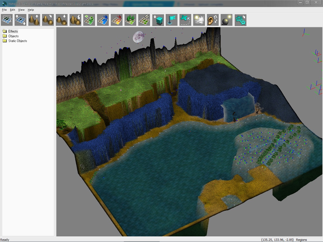Select the grid selection tool icon
The height and width of the screenshot is (242, 323).
point(7,20)
